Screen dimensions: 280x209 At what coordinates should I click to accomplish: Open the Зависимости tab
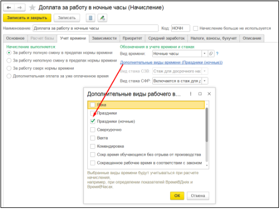104,38
